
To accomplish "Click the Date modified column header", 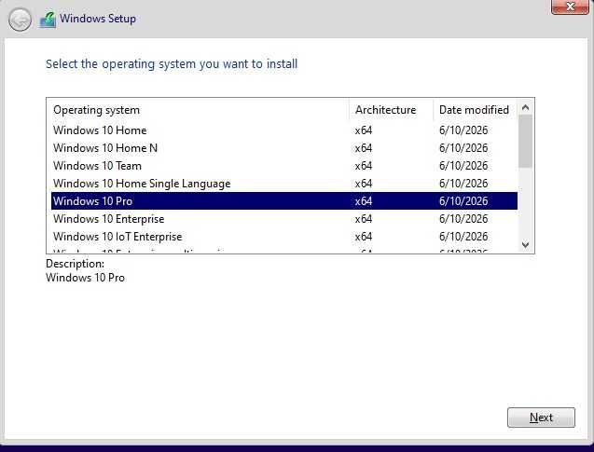I will [x=475, y=110].
